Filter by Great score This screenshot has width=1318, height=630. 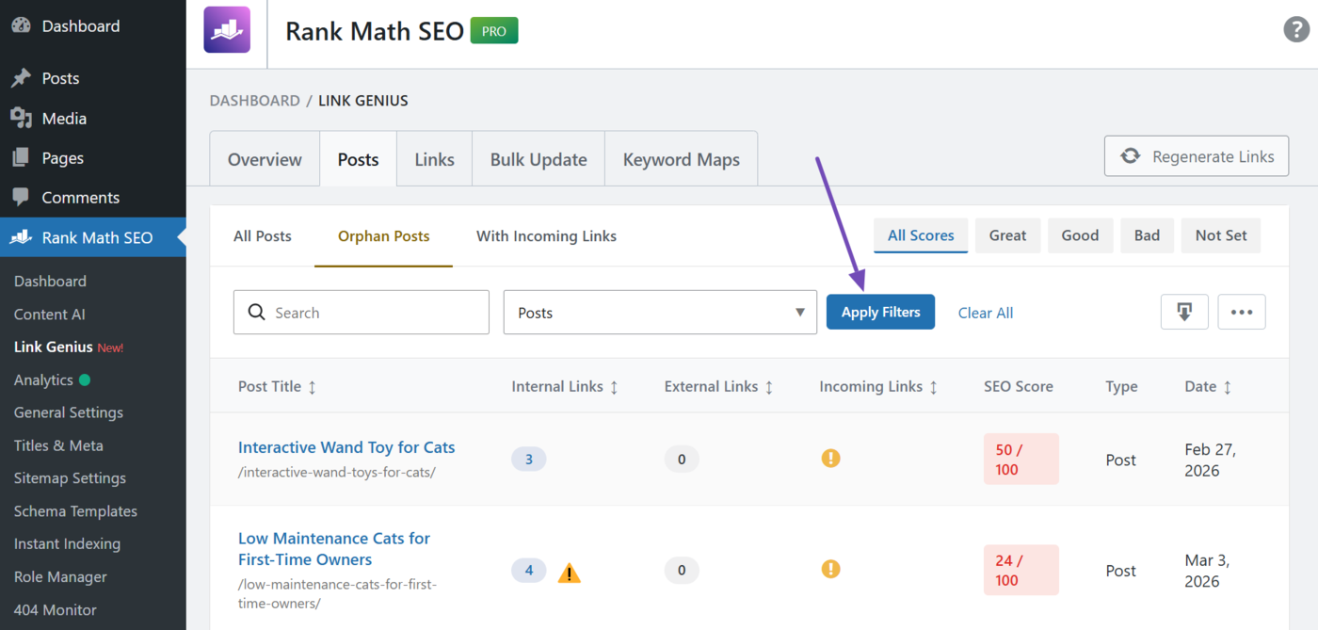coord(1007,235)
